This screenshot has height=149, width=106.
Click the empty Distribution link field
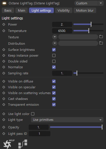(78, 43)
